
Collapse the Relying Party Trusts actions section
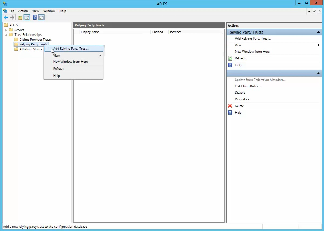pyautogui.click(x=318, y=32)
